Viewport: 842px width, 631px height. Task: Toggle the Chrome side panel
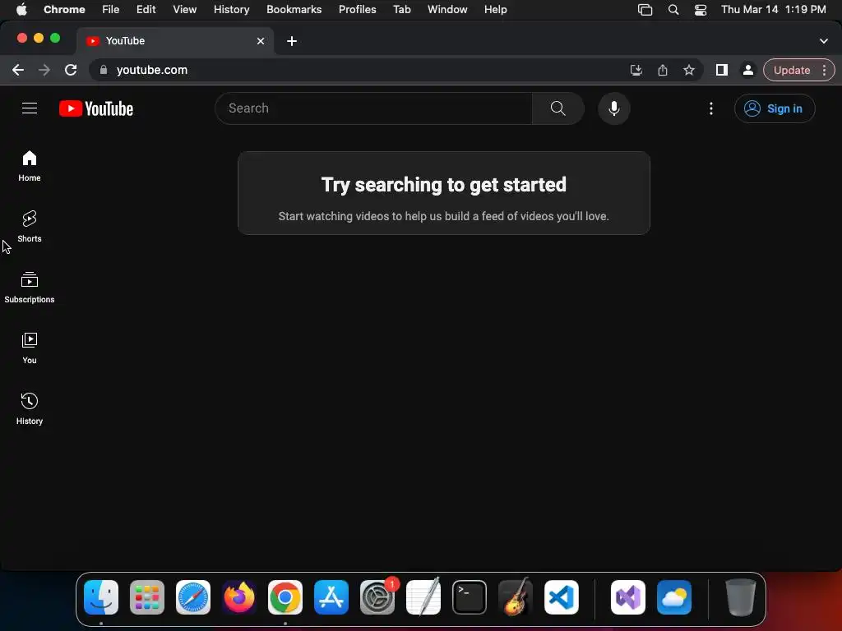pos(722,70)
